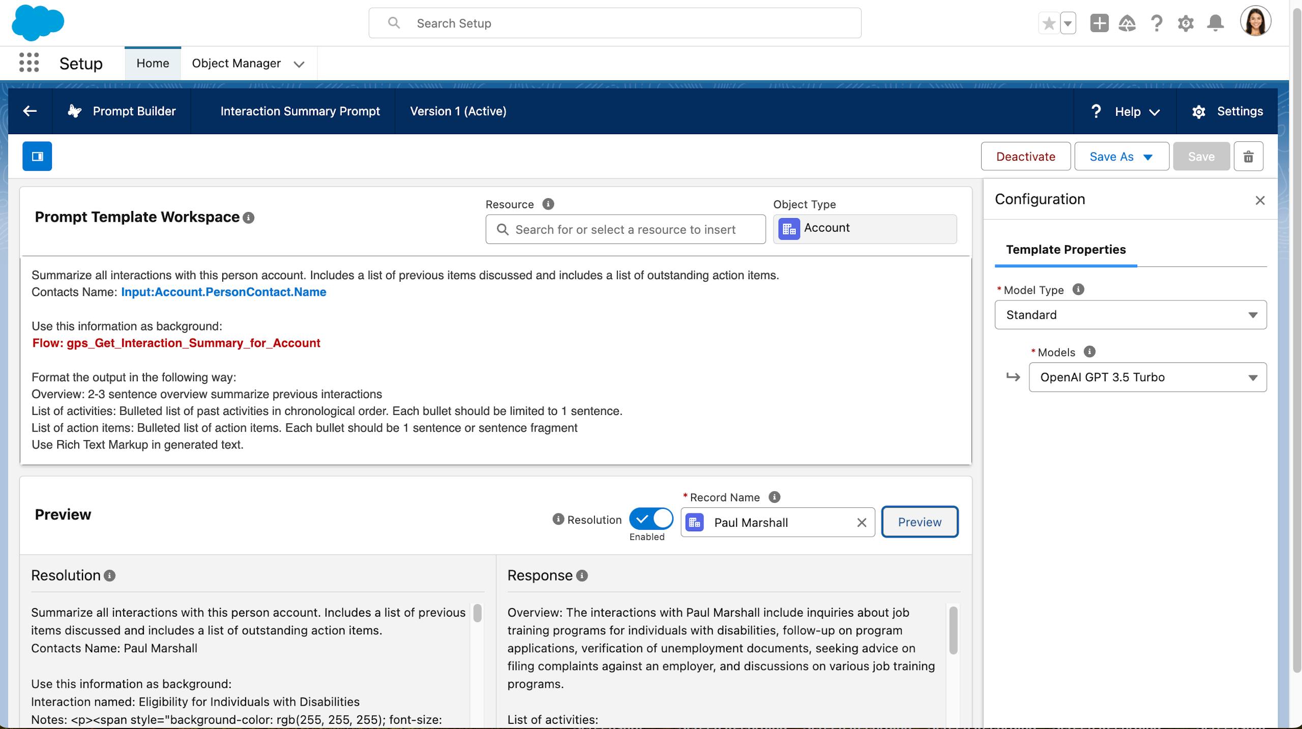Click the Response panel scrollbar
This screenshot has width=1302, height=729.
pyautogui.click(x=953, y=630)
